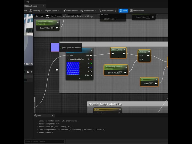Expand texture sample node bottom chevron
The height and width of the screenshot is (144, 192).
click(x=80, y=79)
